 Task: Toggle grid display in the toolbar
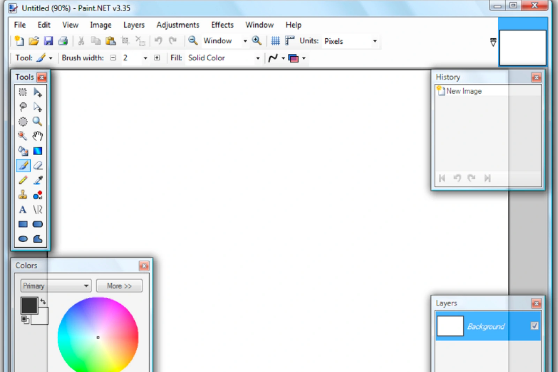click(275, 41)
